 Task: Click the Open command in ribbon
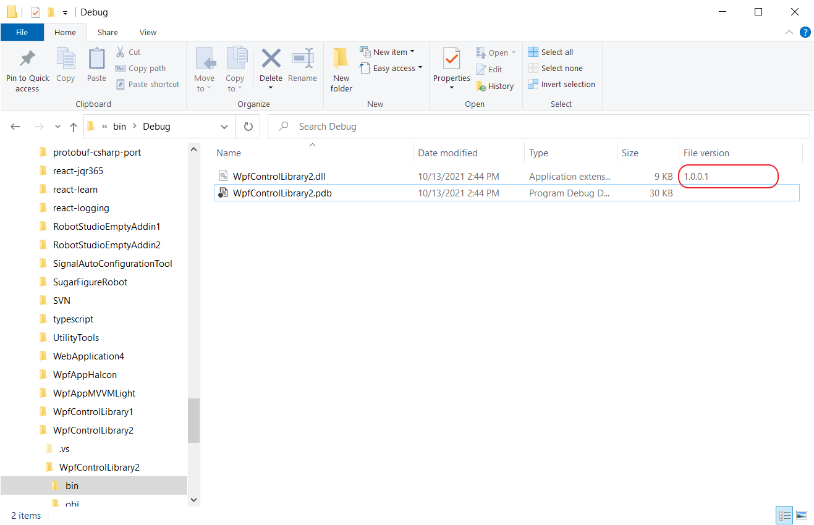coord(496,53)
